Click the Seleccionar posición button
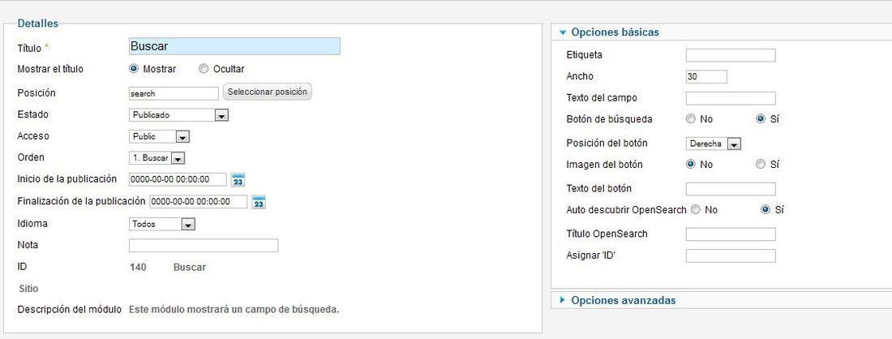This screenshot has width=892, height=339. [x=268, y=92]
